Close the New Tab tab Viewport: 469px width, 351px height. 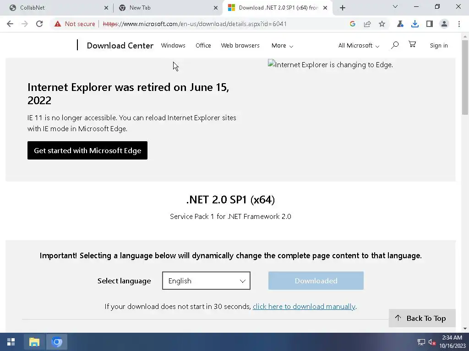pos(216,8)
